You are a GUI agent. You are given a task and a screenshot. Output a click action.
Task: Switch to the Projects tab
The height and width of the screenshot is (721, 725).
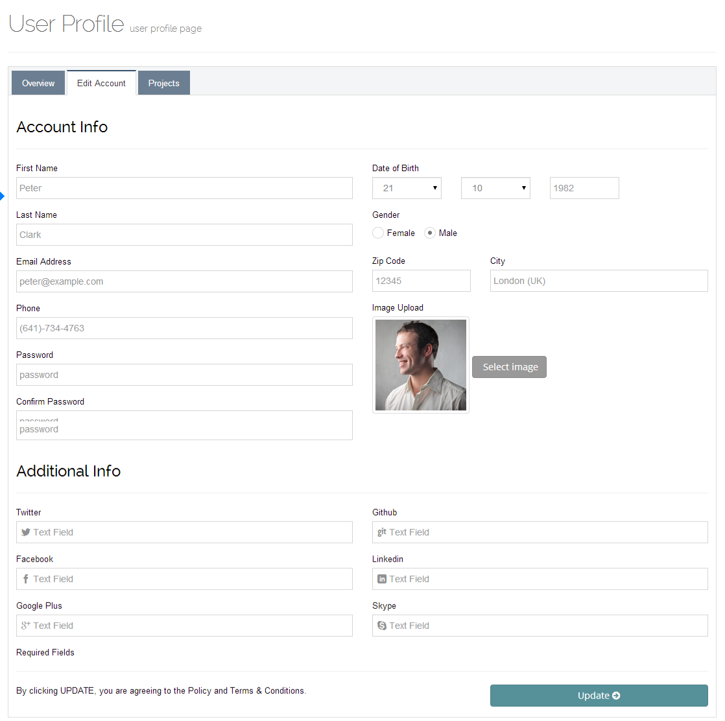pyautogui.click(x=163, y=83)
